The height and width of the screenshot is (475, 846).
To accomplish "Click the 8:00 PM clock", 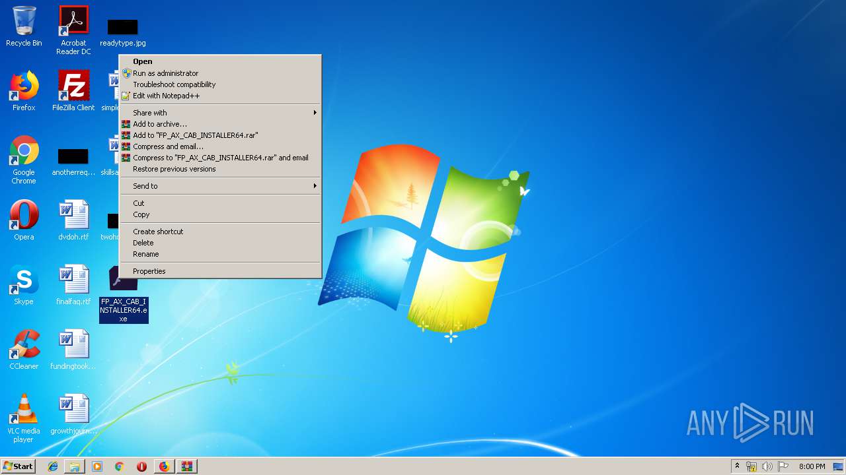I will click(x=812, y=466).
